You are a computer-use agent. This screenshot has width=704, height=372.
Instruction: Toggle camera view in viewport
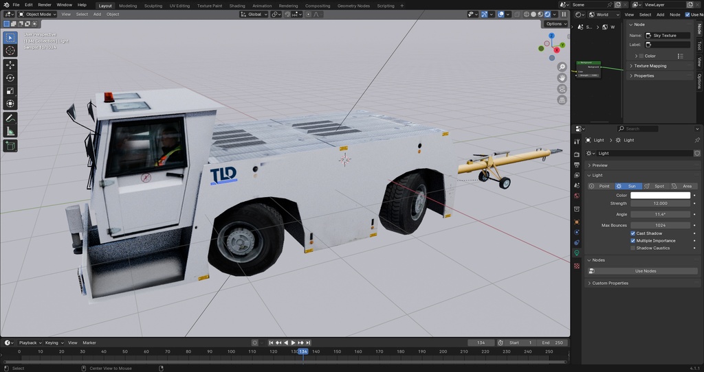click(x=562, y=89)
